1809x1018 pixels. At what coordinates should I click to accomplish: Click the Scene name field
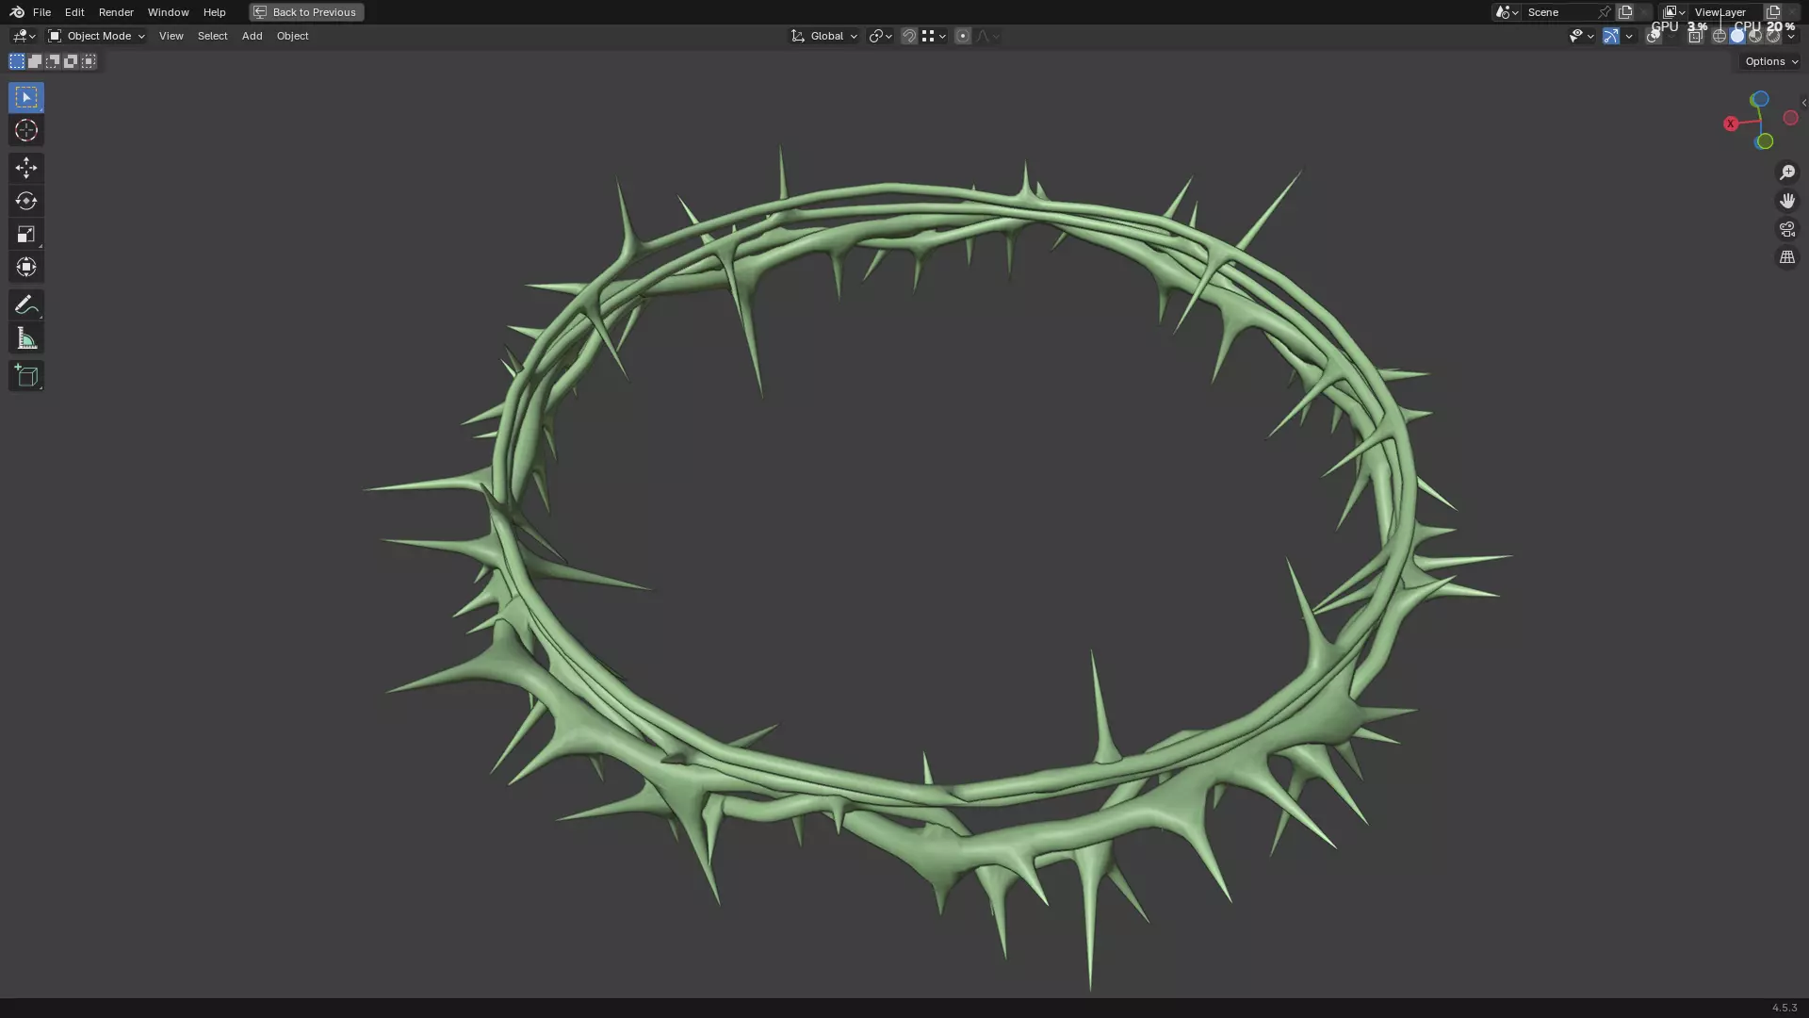[x=1559, y=12]
